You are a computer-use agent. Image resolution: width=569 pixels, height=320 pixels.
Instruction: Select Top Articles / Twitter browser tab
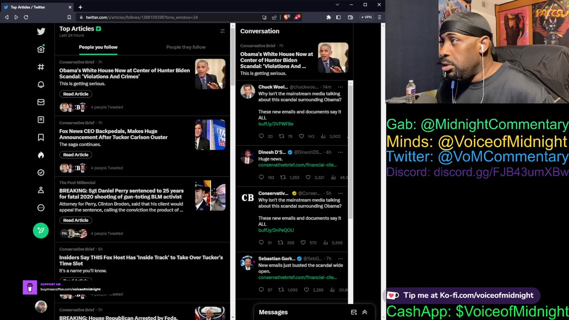coord(37,7)
